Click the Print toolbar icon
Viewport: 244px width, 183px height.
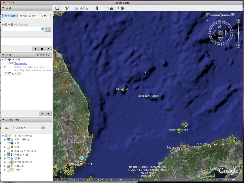click(x=112, y=8)
